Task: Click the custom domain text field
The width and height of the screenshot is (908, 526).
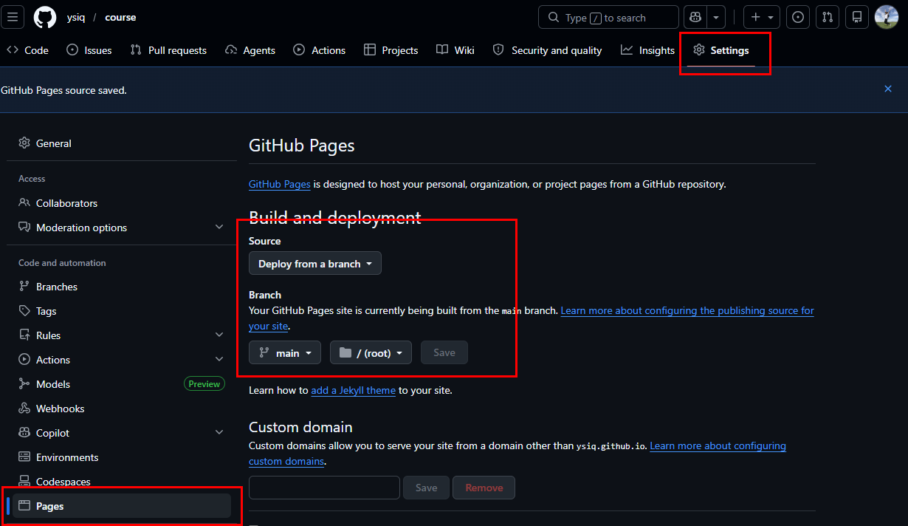Action: point(324,488)
